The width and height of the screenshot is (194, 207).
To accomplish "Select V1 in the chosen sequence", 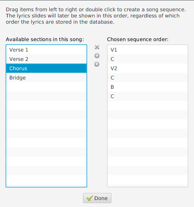I will (147, 50).
